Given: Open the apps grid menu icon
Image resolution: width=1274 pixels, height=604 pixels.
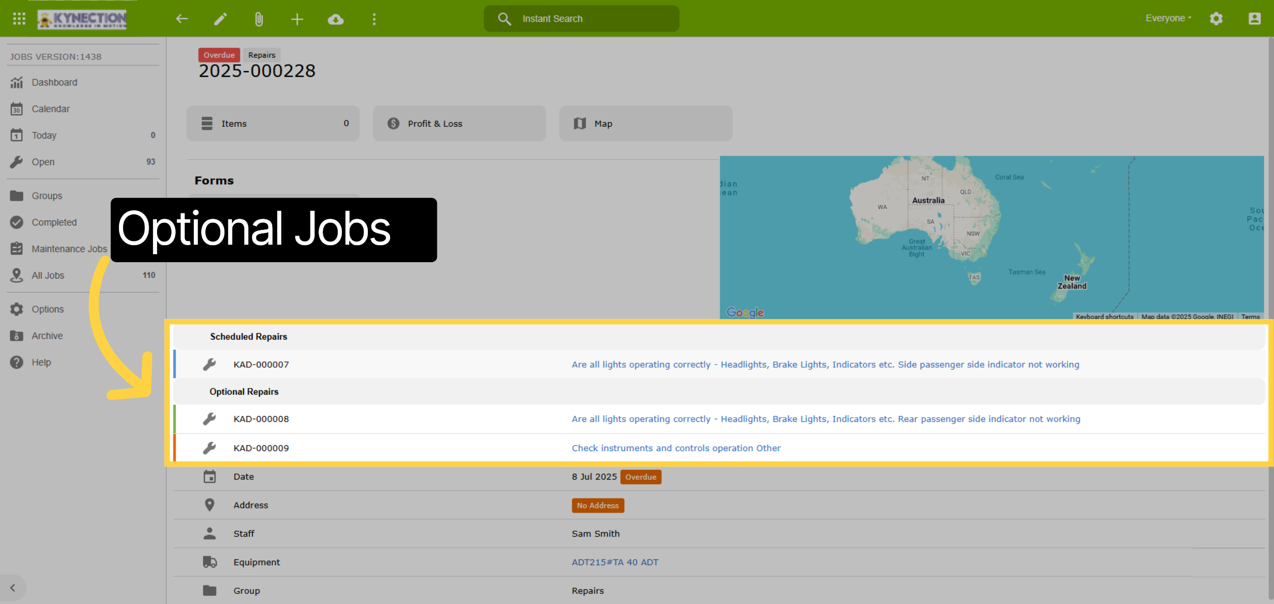Looking at the screenshot, I should [x=19, y=19].
